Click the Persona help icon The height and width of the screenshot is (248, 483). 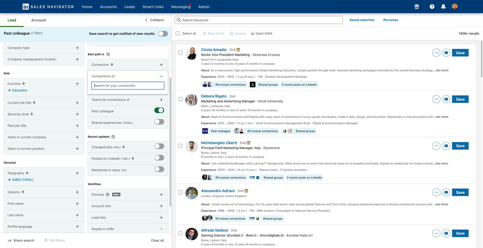107,195
